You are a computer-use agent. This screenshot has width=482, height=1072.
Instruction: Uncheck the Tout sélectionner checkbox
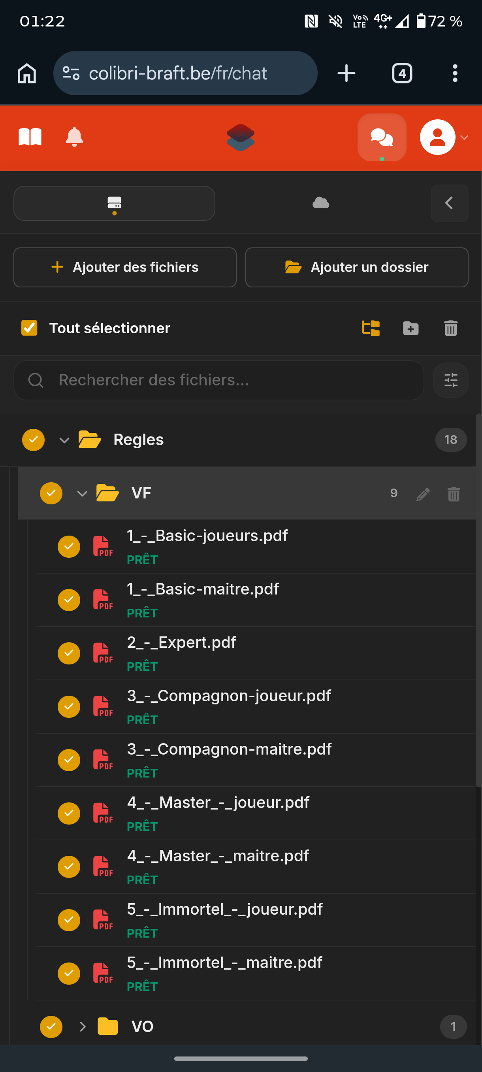29,328
